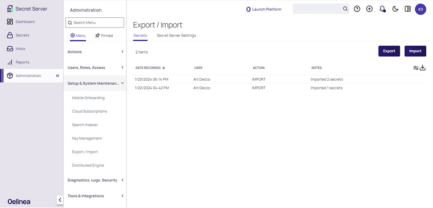Click the pin icon on Pinned tab

click(x=97, y=36)
